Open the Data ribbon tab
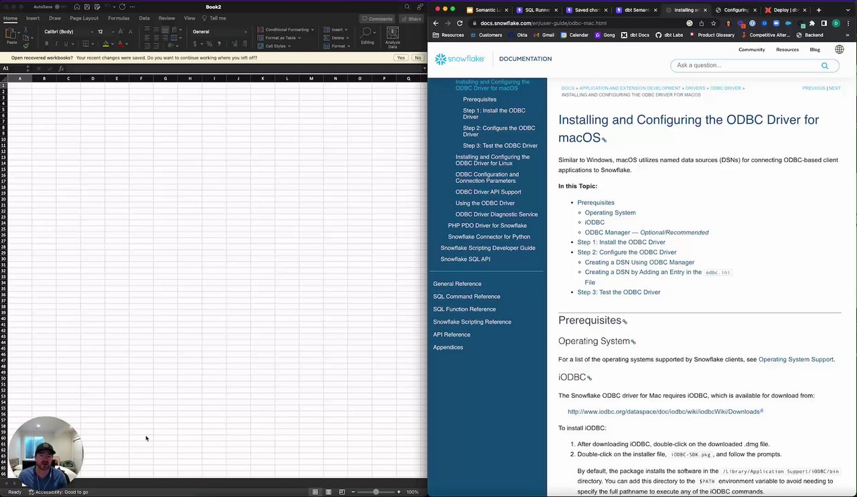The image size is (857, 497). (x=144, y=18)
